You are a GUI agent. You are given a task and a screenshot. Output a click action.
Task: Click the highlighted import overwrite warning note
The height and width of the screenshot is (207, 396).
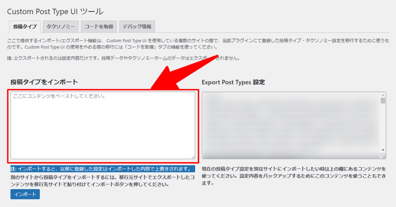tap(102, 169)
